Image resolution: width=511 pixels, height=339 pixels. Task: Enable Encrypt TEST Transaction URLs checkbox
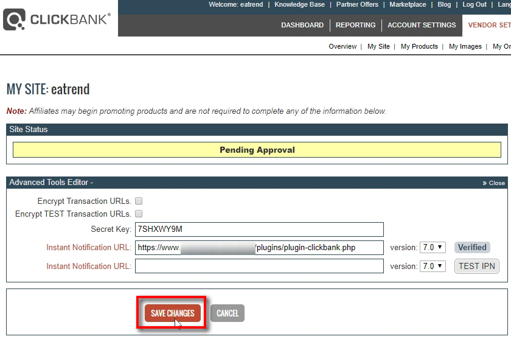[x=139, y=214]
